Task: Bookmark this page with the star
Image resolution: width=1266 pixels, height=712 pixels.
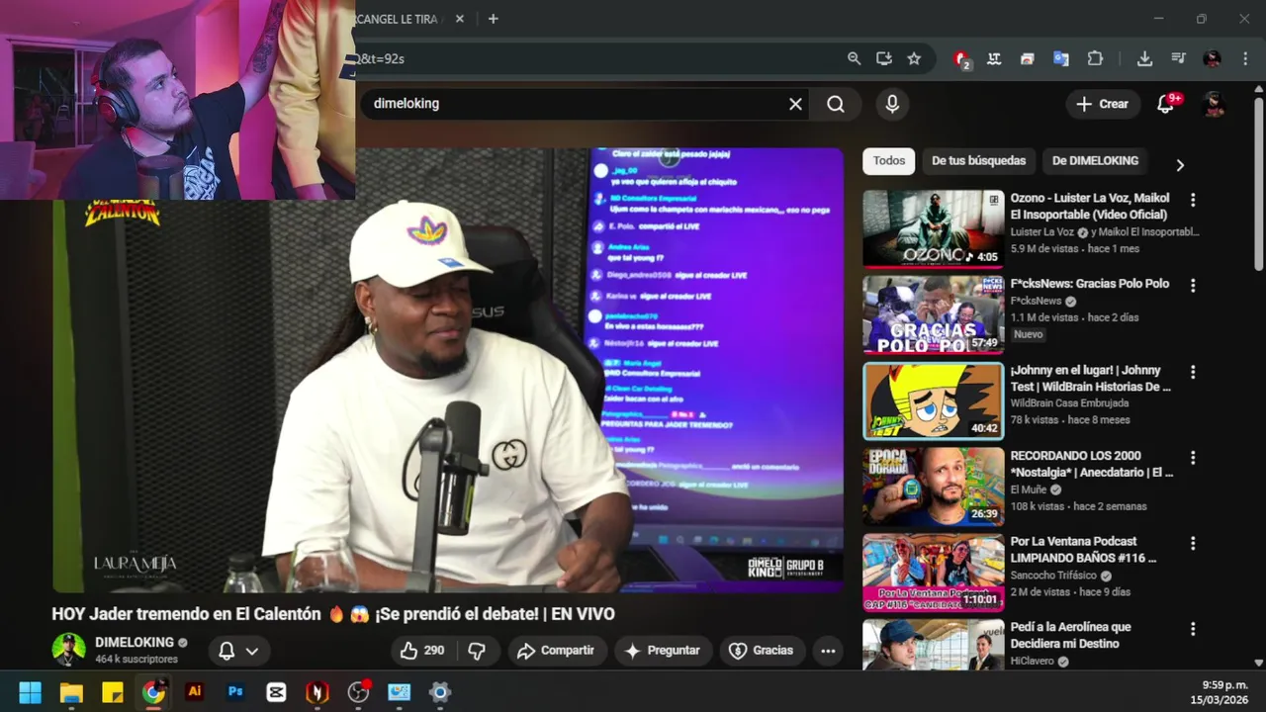Action: pyautogui.click(x=914, y=58)
